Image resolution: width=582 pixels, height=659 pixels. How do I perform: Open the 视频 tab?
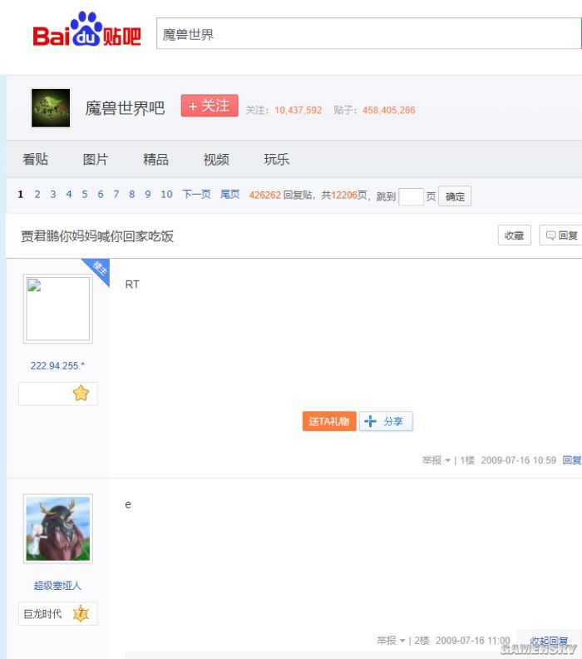(x=216, y=159)
